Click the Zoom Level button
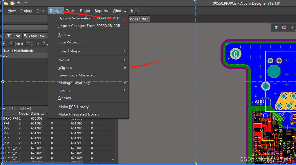 tap(35, 36)
